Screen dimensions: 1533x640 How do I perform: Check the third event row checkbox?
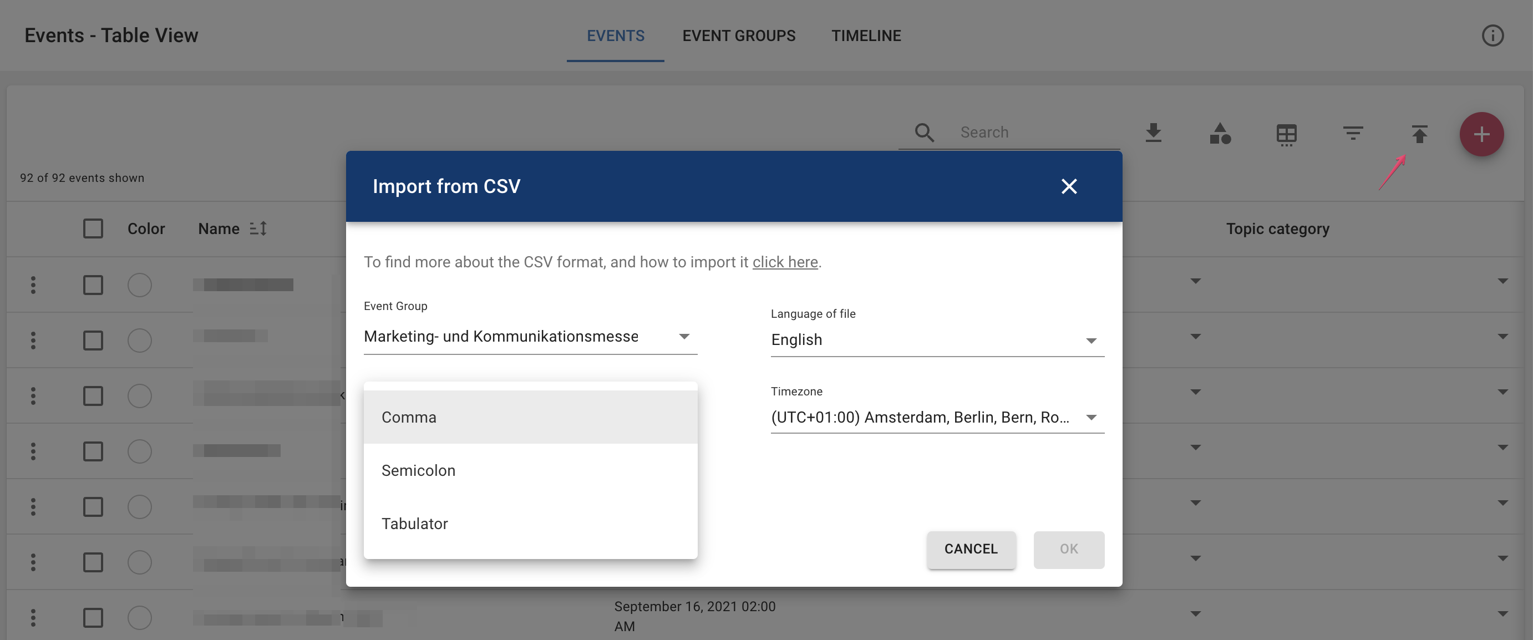point(93,395)
